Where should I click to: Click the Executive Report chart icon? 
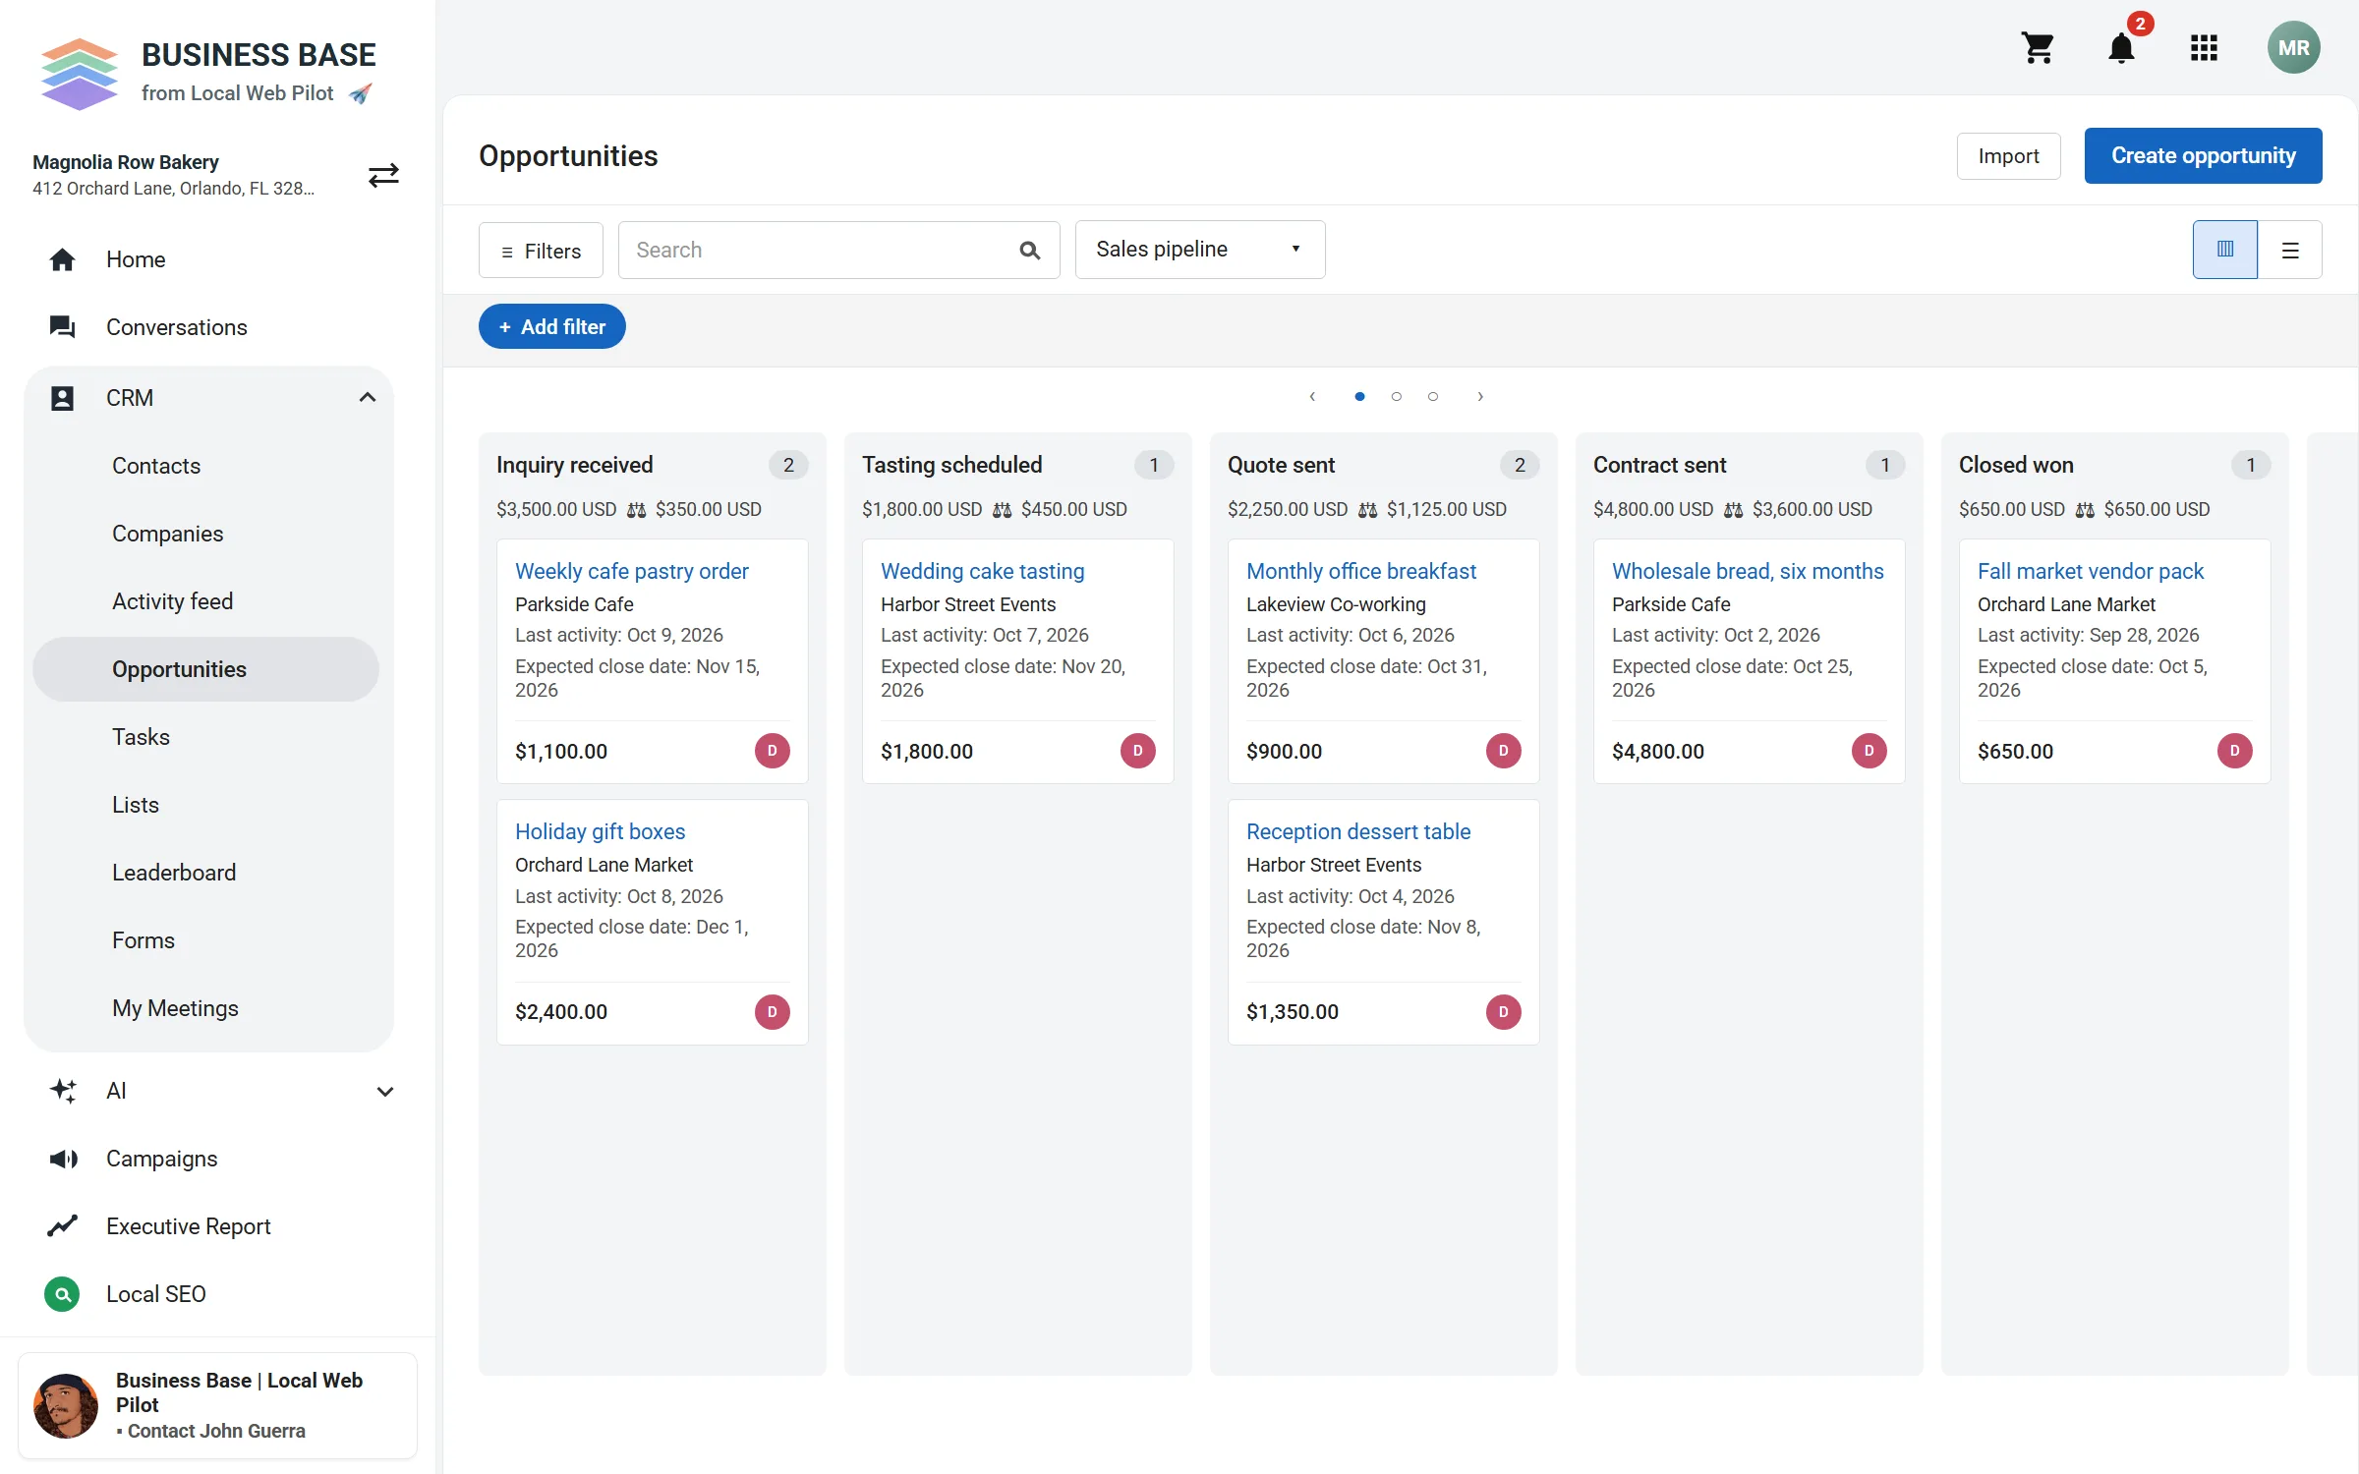click(x=62, y=1226)
